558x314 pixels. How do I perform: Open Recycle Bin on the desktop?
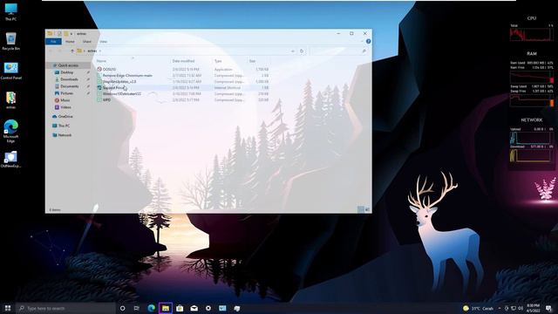click(x=10, y=41)
